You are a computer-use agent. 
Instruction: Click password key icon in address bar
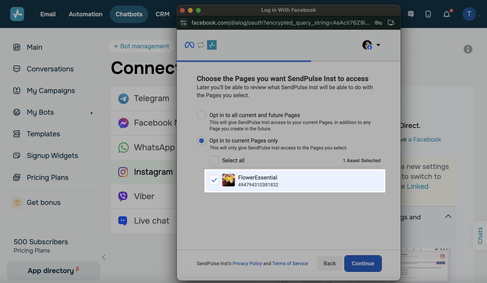click(x=378, y=23)
